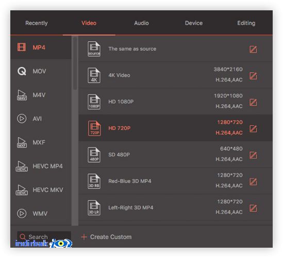Click the 3840*2160 resolution value
The image size is (283, 258).
pos(228,69)
